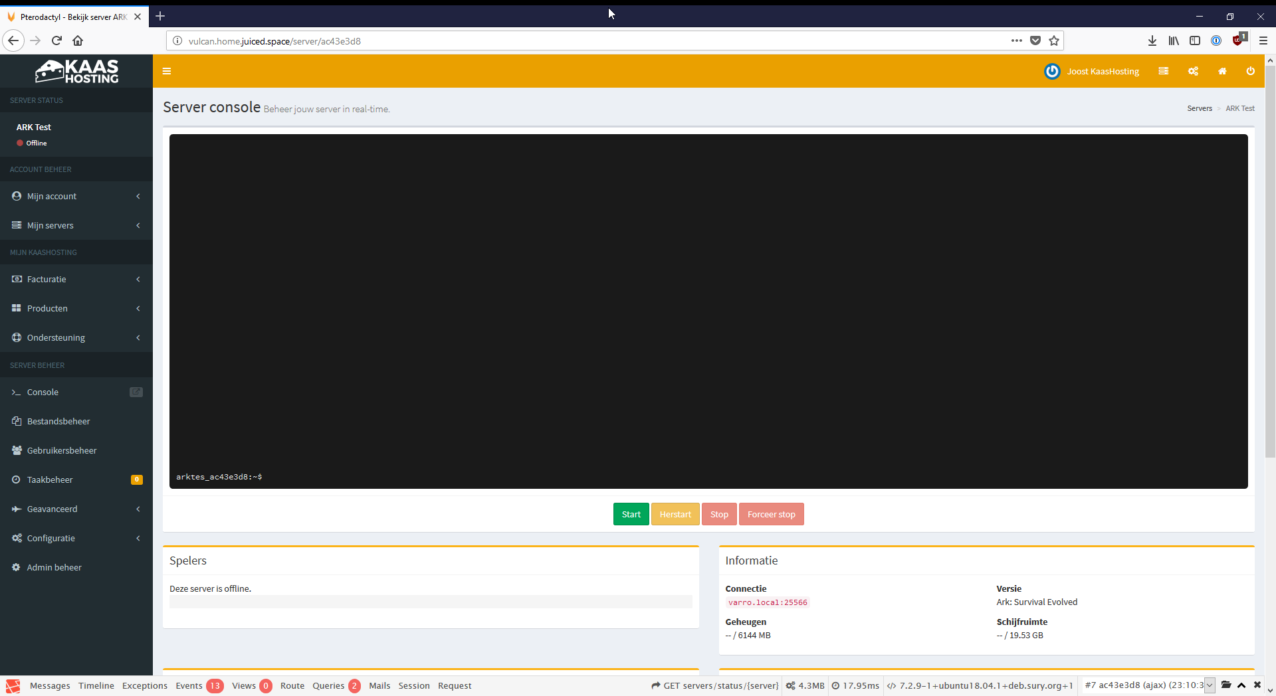Image resolution: width=1276 pixels, height=696 pixels.
Task: Click the Firefox bookmark star icon
Action: point(1054,41)
